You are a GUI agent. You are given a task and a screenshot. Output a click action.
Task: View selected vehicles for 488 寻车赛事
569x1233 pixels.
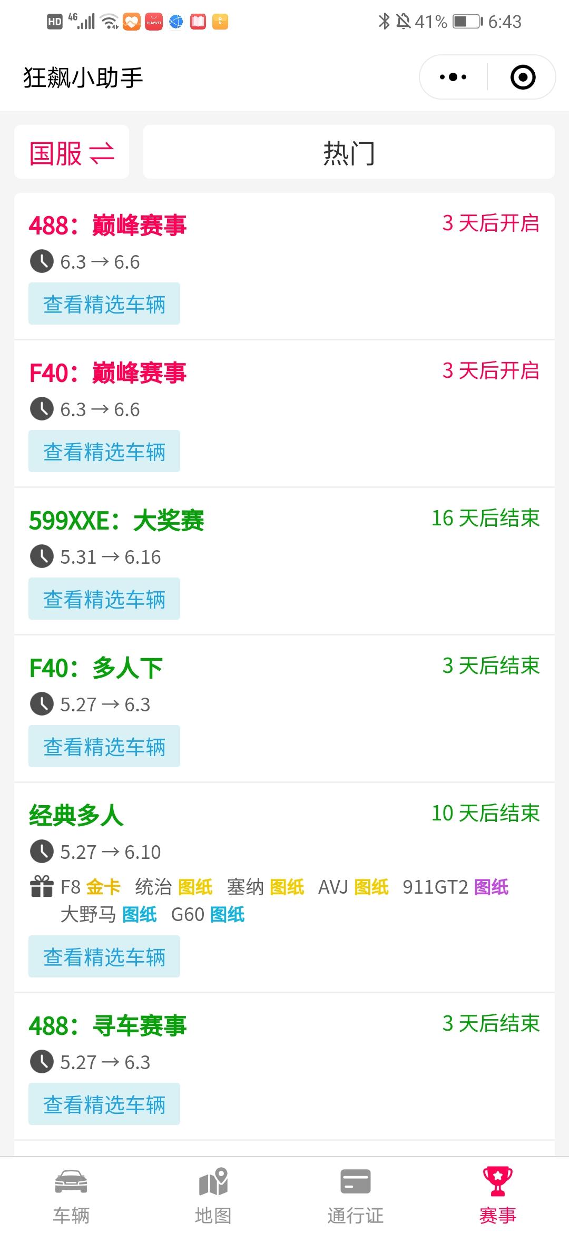point(104,1104)
